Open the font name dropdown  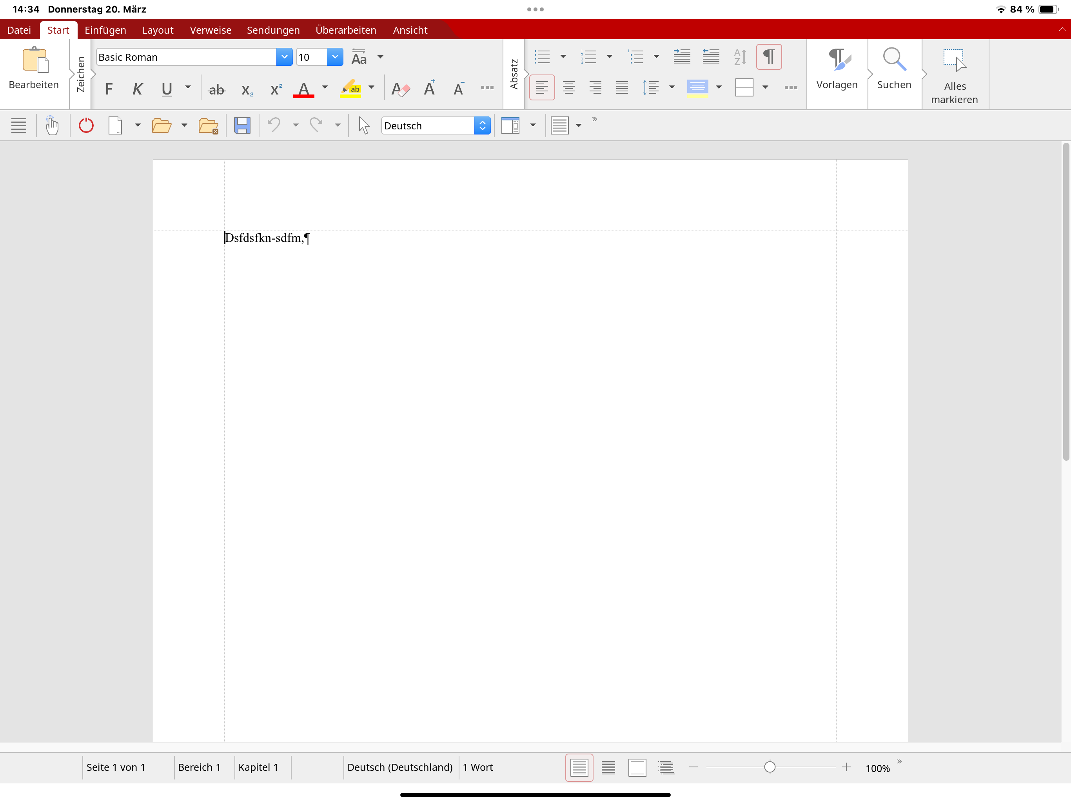pos(284,57)
